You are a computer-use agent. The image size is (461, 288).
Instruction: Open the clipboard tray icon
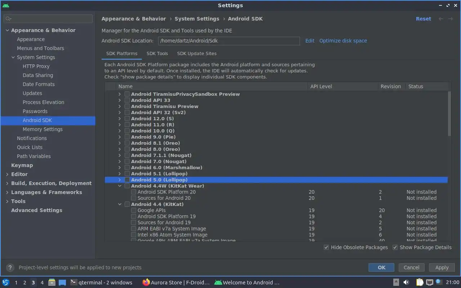pyautogui.click(x=420, y=282)
